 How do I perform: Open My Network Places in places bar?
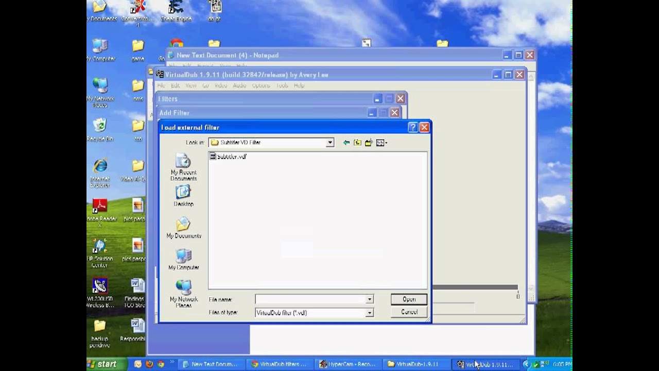coord(183,294)
